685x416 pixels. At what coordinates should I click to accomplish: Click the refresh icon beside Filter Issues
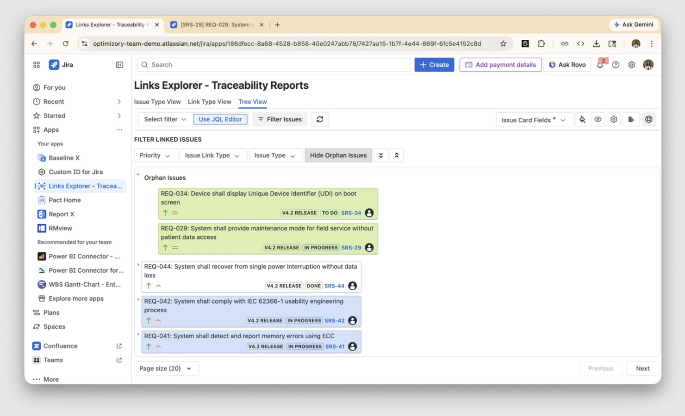[x=320, y=119]
